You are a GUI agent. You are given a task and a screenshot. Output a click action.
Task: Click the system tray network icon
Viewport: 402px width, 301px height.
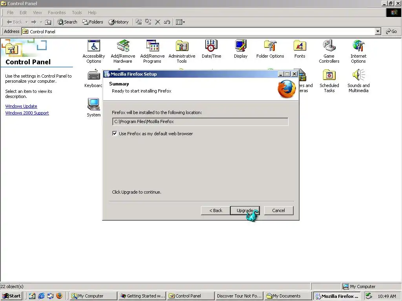(x=369, y=296)
